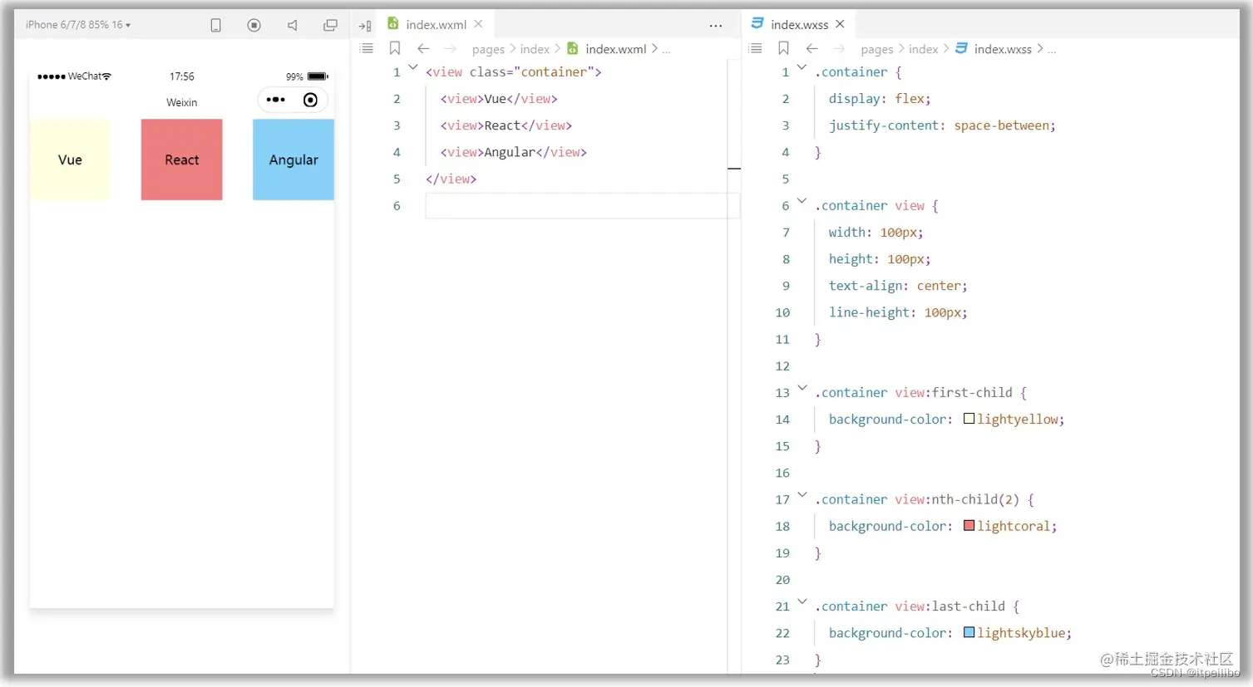The width and height of the screenshot is (1253, 687).
Task: Collapse the first-child rule fold at line 13
Action: (x=802, y=388)
